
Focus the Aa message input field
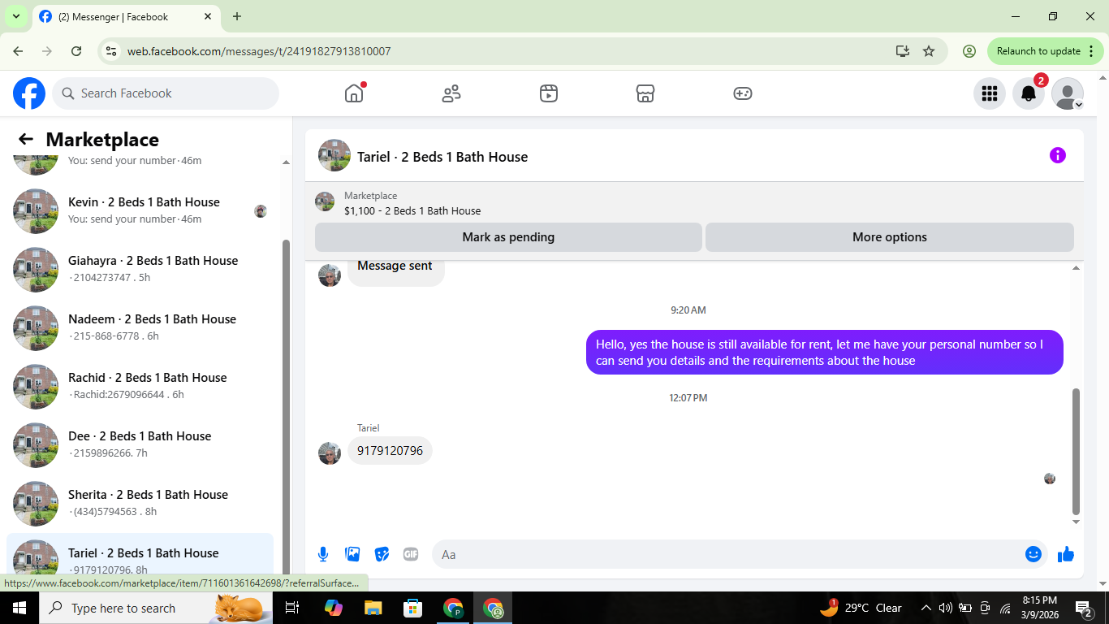pos(727,554)
